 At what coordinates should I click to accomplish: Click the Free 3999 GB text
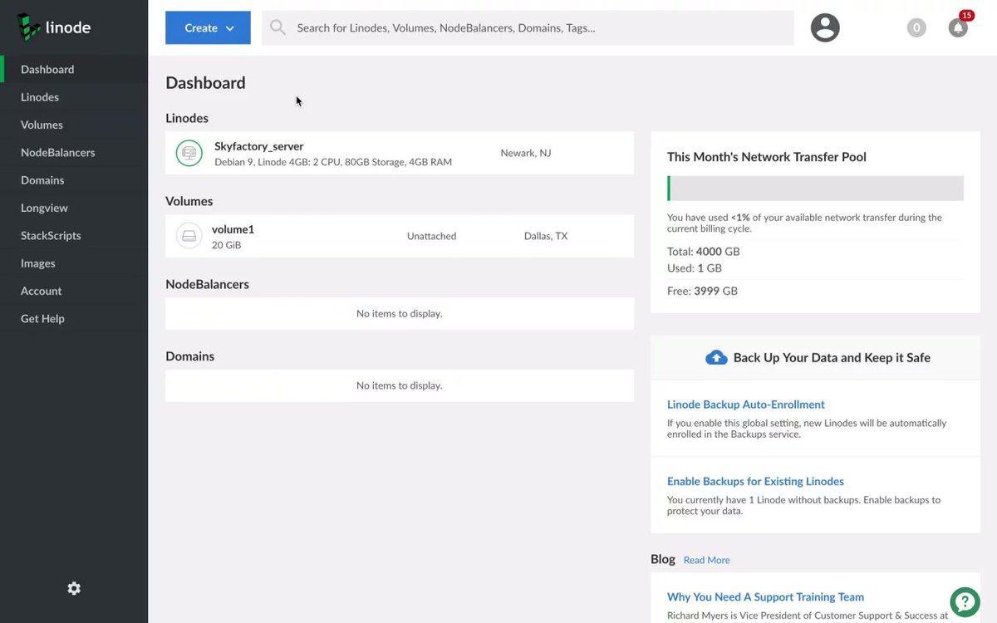pos(702,291)
